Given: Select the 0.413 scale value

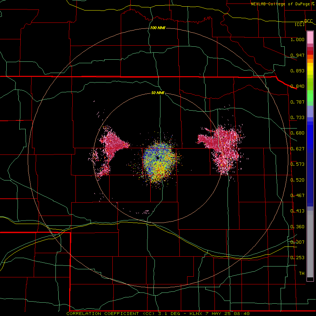Looking at the screenshot, I should pos(297,211).
